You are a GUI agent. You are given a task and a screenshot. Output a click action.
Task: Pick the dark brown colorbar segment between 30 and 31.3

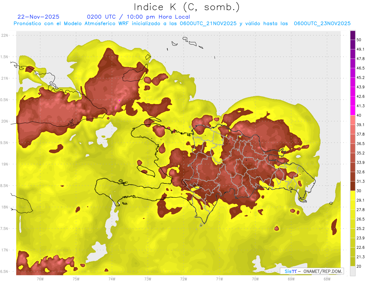(353, 186)
